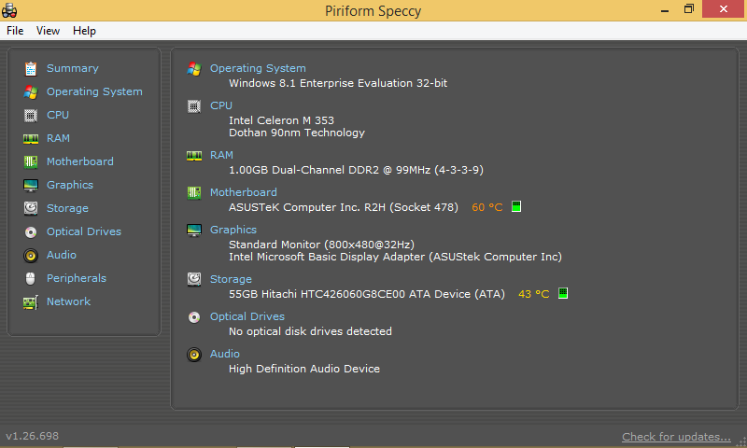Click the Windows 8.1 Enterprise Evaluation 32-bit text

338,83
